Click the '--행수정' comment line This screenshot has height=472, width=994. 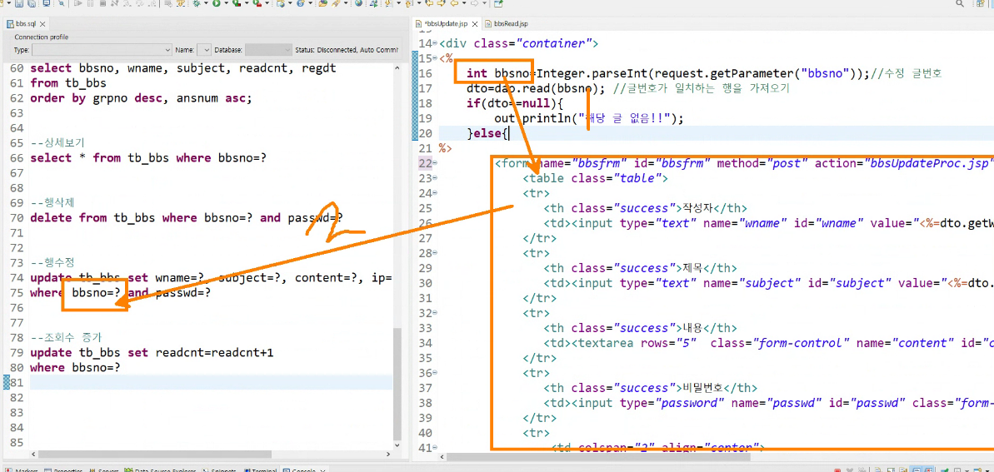52,263
